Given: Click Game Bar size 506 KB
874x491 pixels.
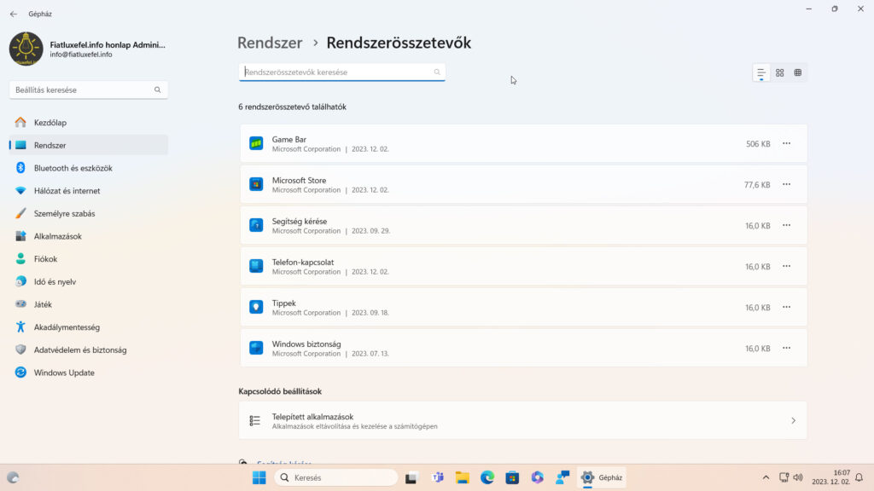Looking at the screenshot, I should pos(758,144).
